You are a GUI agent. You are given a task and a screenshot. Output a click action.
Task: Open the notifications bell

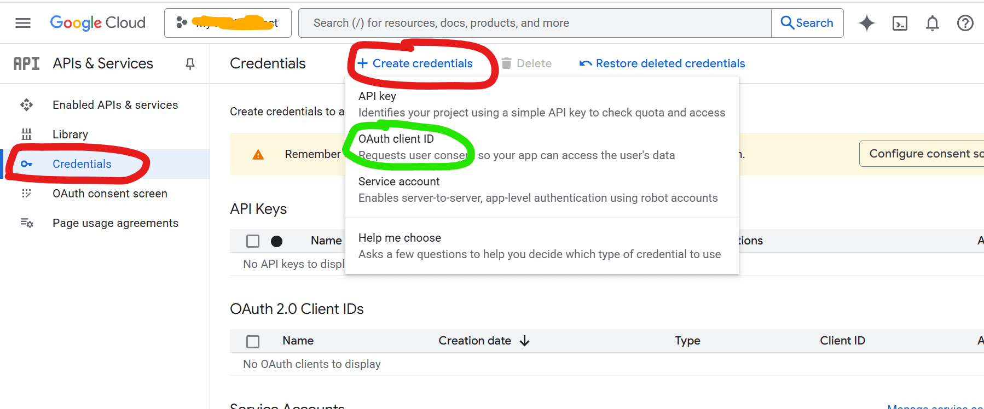pos(933,23)
